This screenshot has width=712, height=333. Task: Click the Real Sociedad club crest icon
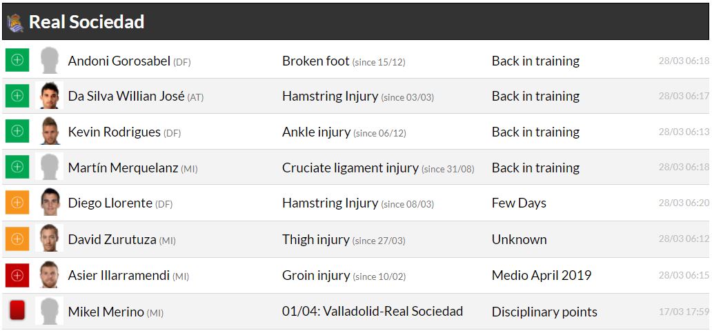14,22
